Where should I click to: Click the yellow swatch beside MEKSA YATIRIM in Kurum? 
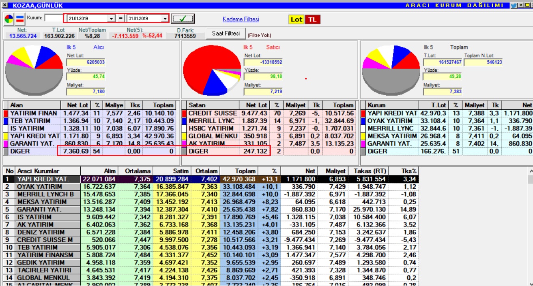[x=363, y=136]
